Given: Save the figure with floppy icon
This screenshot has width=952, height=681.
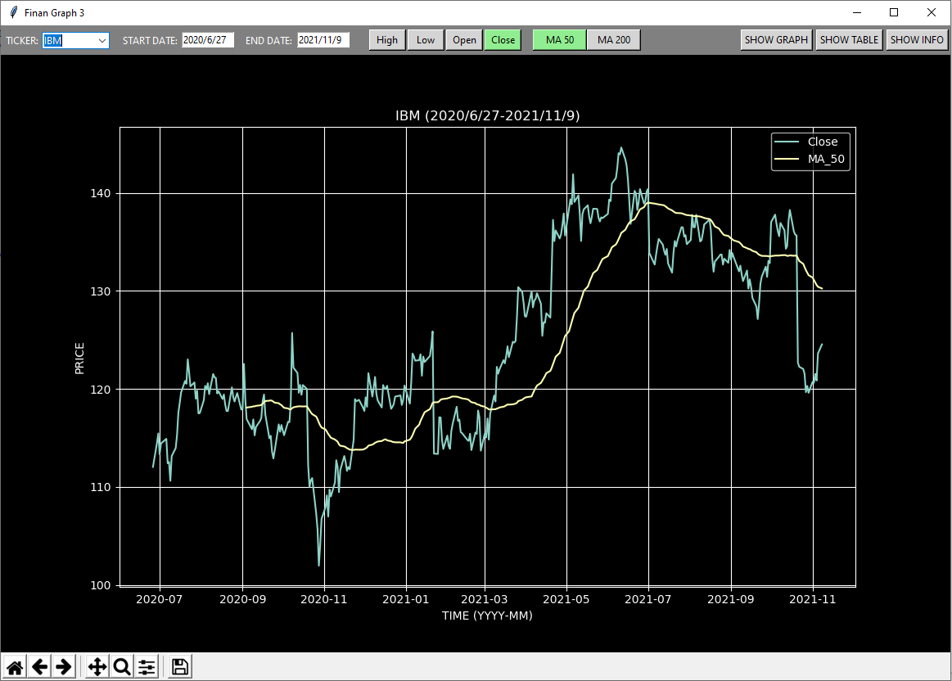Looking at the screenshot, I should coord(180,667).
